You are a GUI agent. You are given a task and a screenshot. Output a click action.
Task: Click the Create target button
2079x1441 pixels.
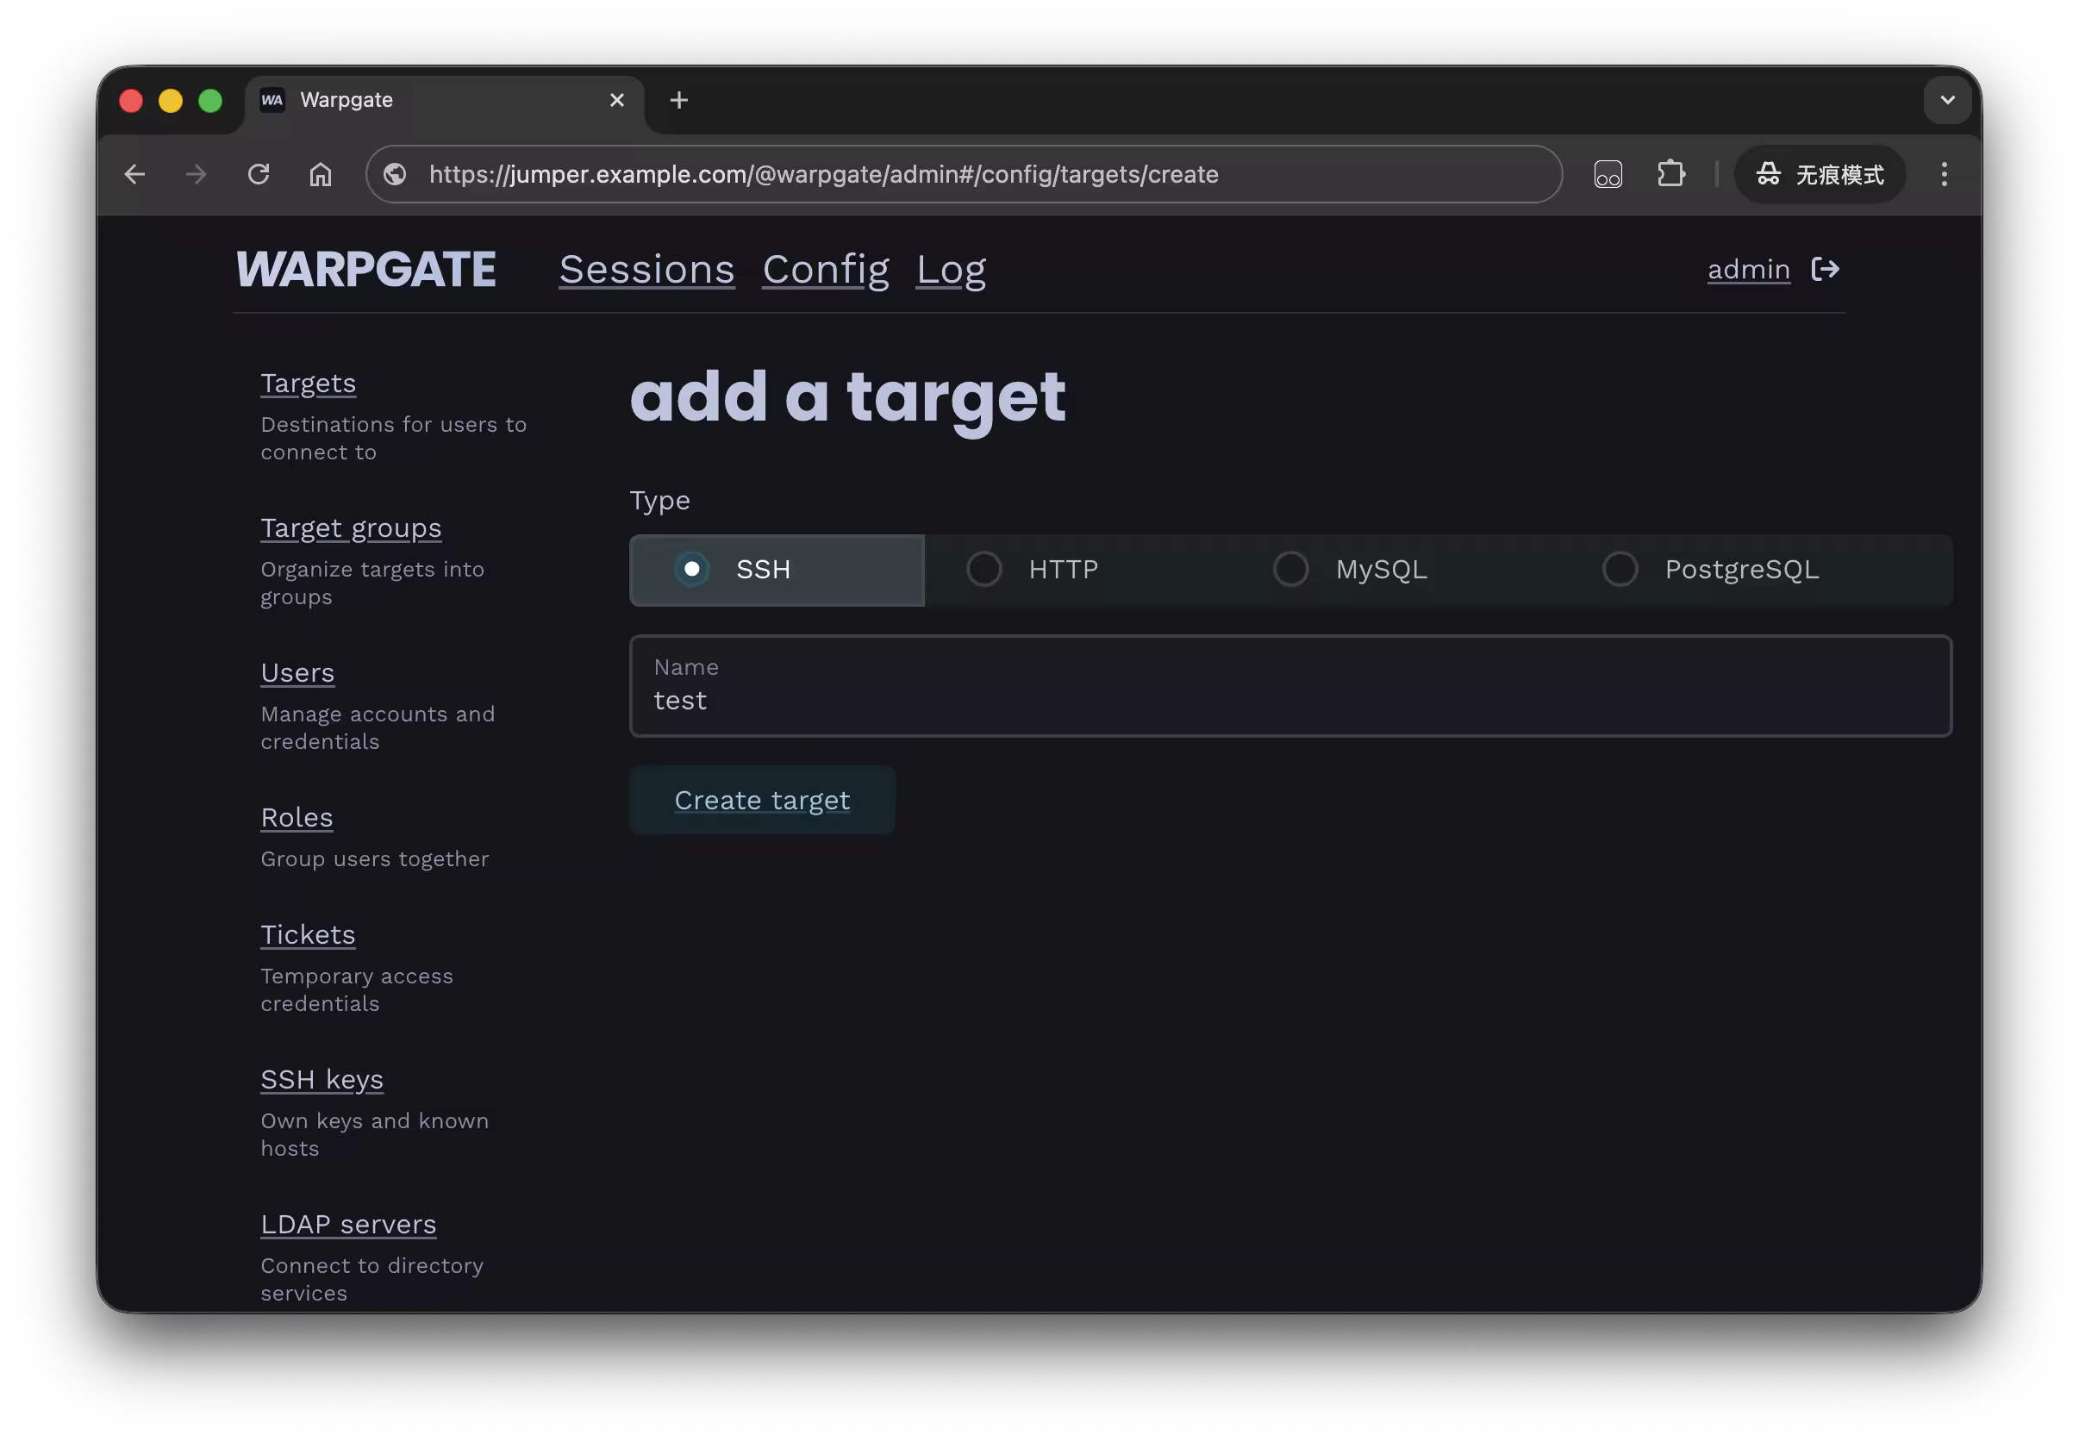tap(762, 800)
